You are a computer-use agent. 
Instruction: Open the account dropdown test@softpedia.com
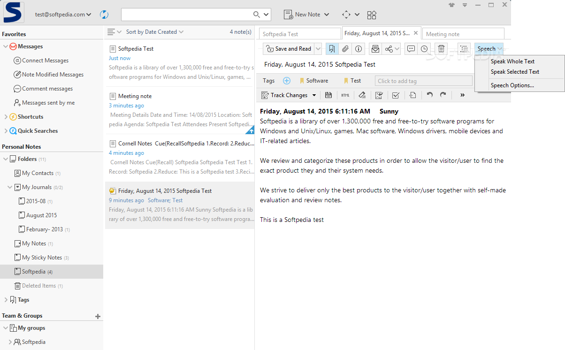(x=63, y=15)
